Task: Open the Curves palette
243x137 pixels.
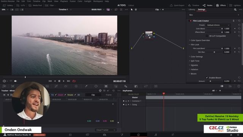Action: (x=56, y=86)
